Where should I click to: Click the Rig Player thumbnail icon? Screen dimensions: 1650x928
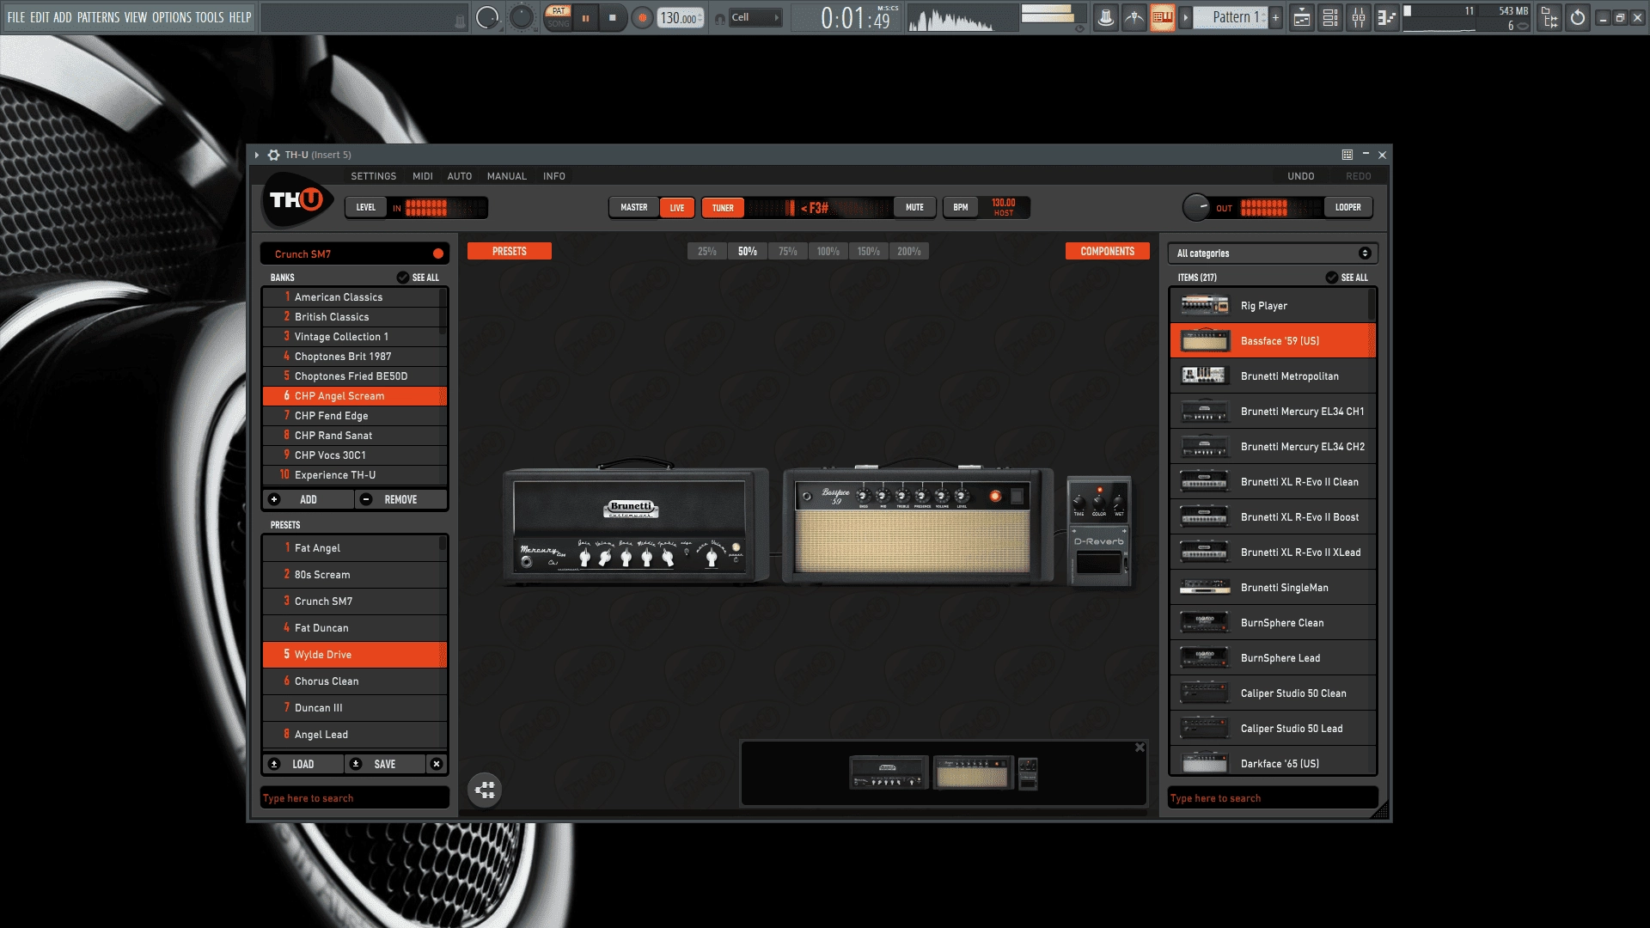pos(1205,306)
